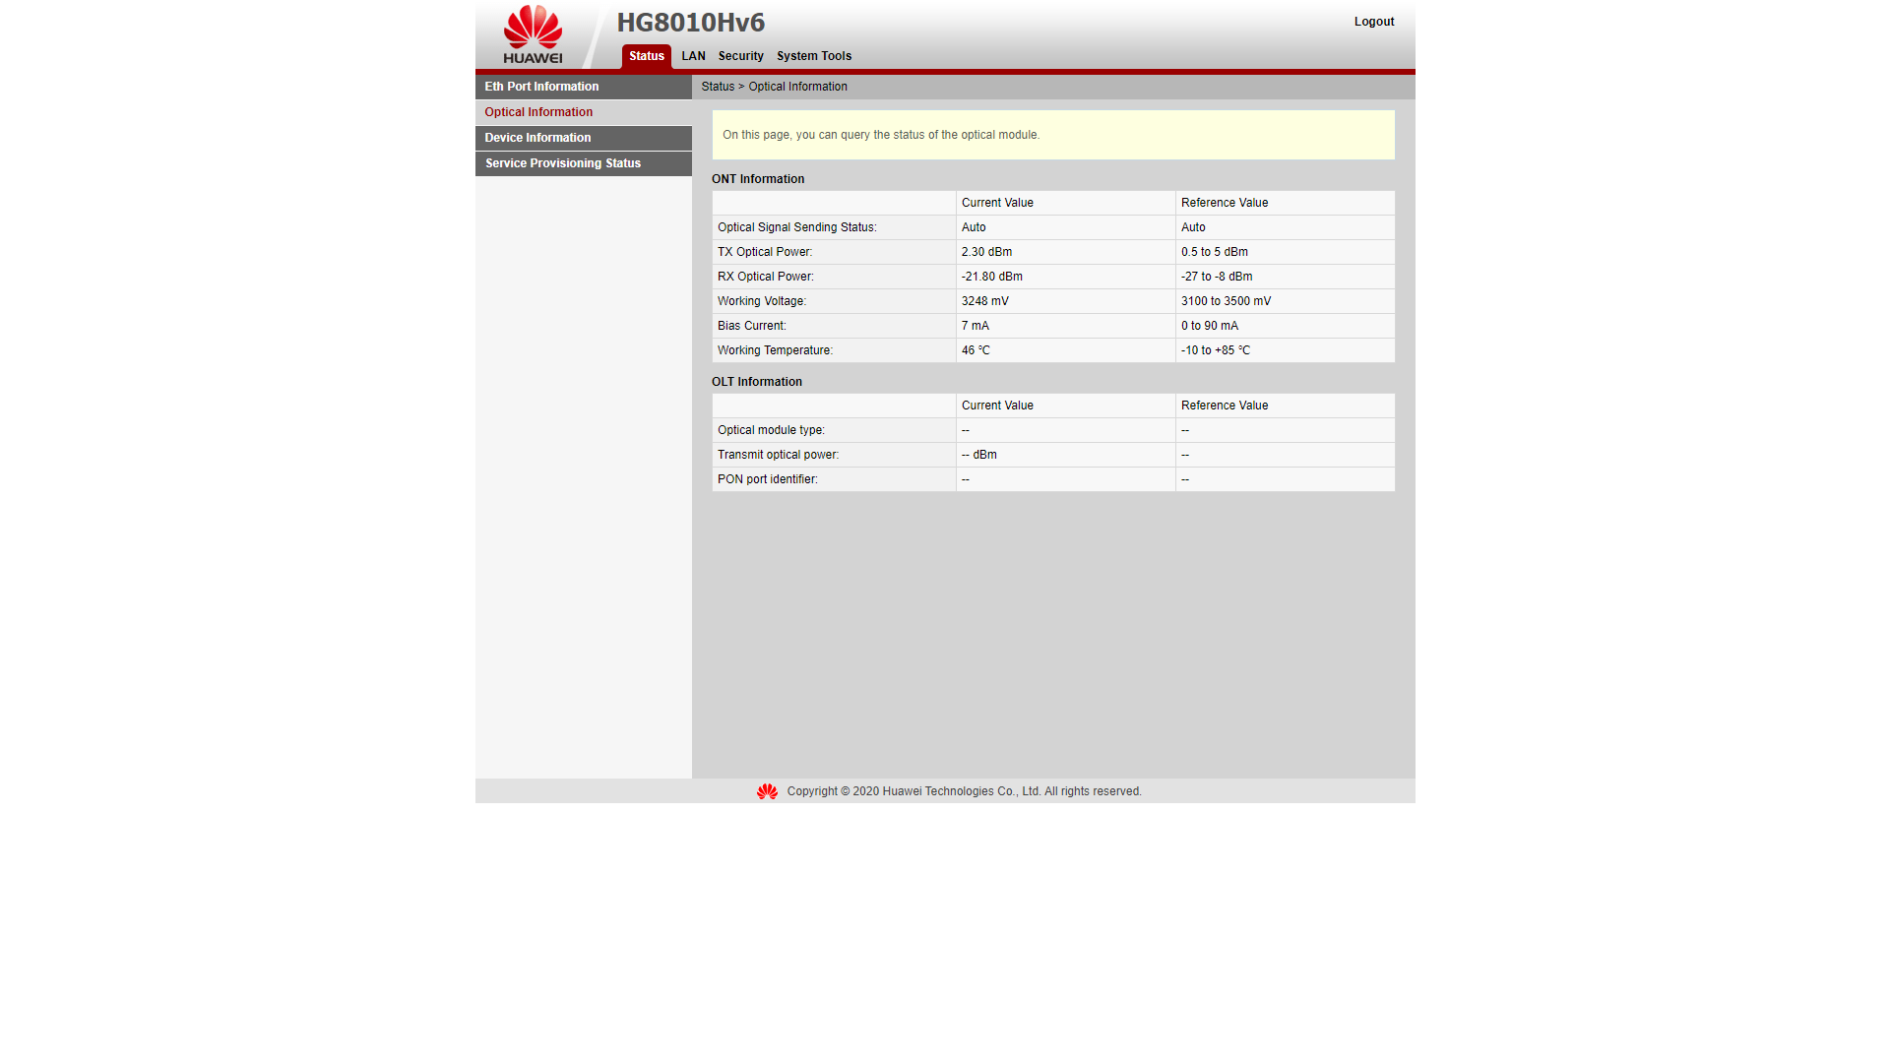Click -27 to -8 dBm reference

click(x=1217, y=277)
